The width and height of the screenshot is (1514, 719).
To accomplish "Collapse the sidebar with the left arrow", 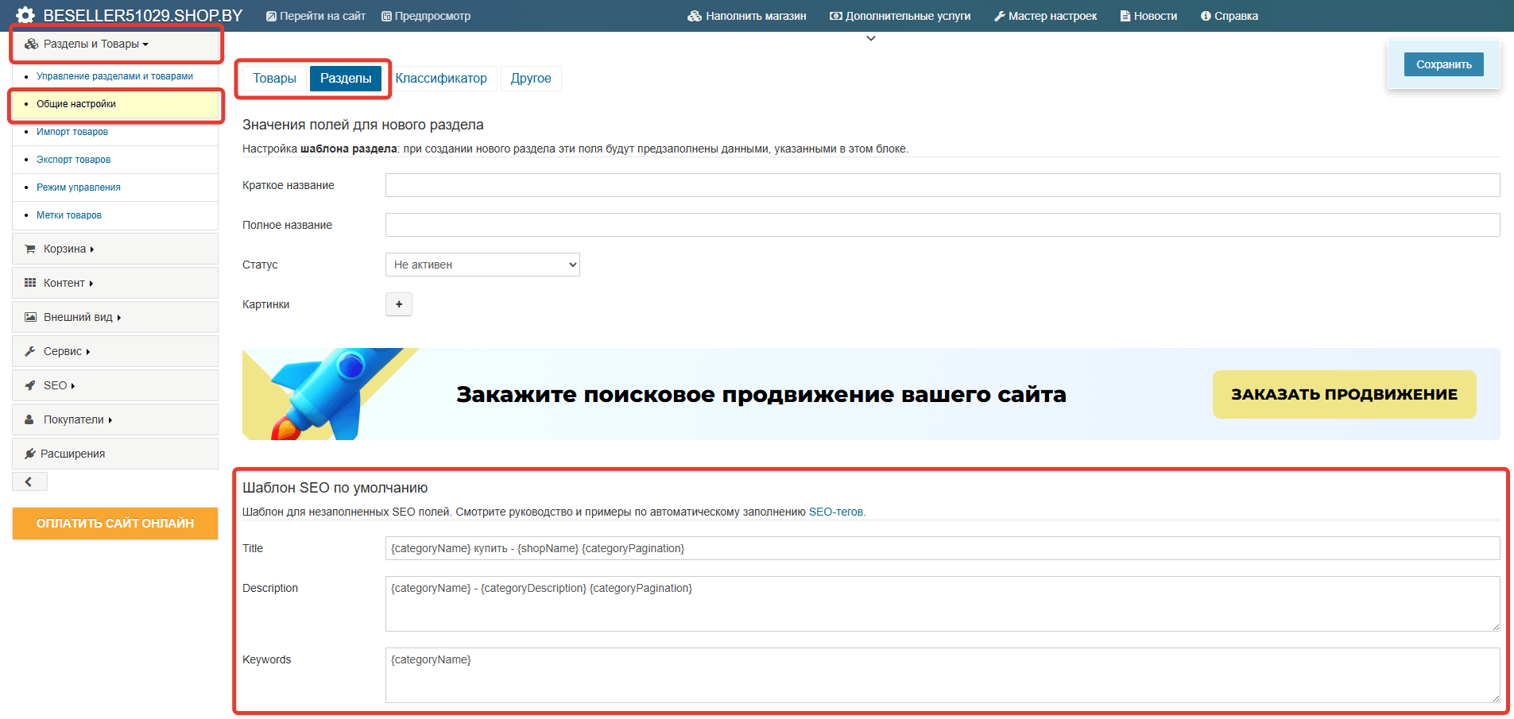I will pyautogui.click(x=29, y=481).
